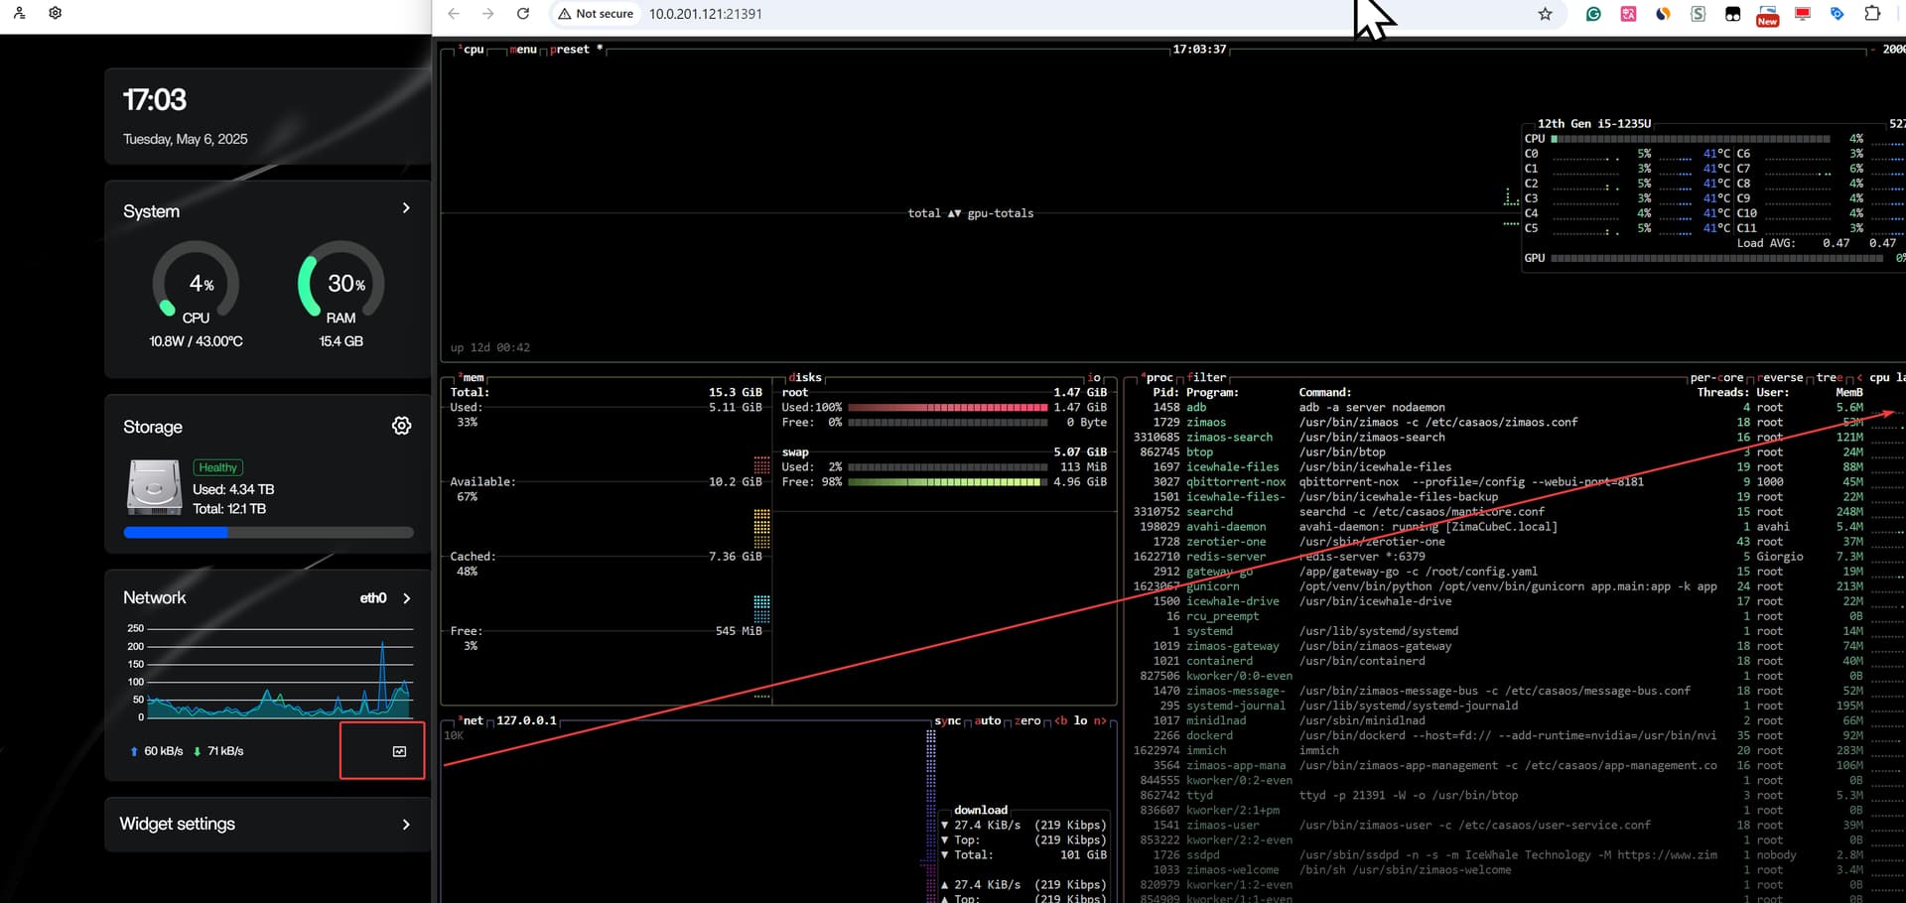Go forward in browser
This screenshot has height=903, width=1906.
click(x=487, y=14)
